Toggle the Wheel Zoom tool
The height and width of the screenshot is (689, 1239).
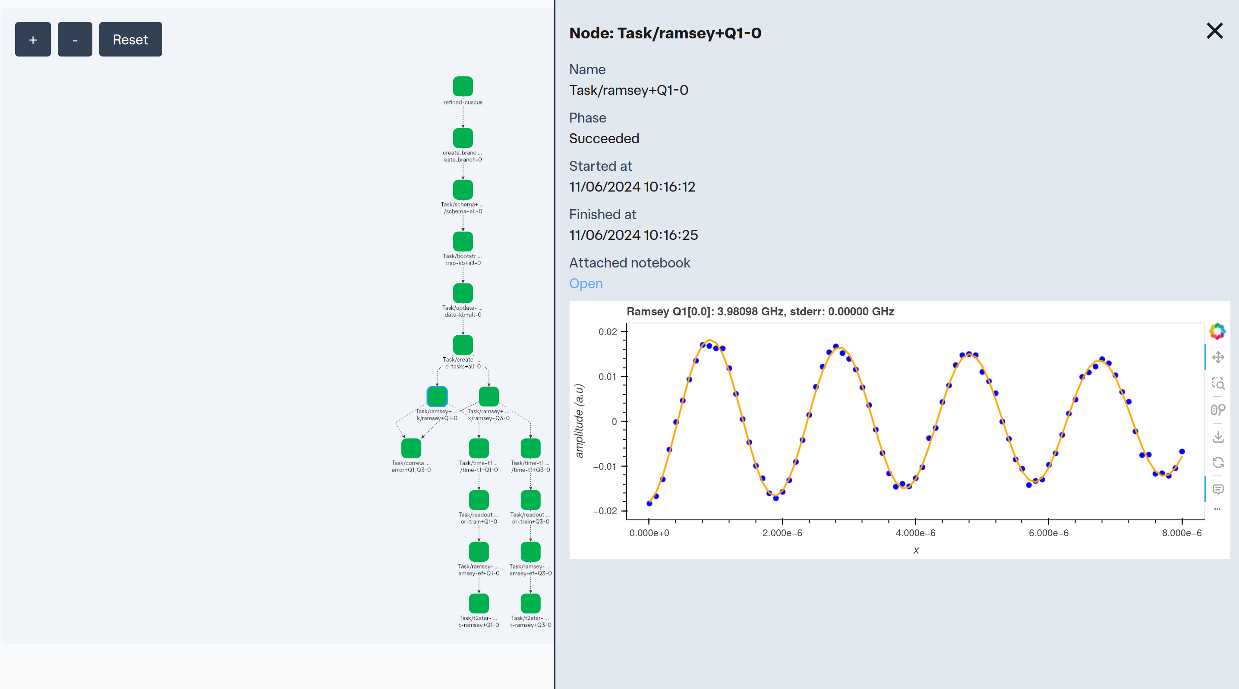1218,410
